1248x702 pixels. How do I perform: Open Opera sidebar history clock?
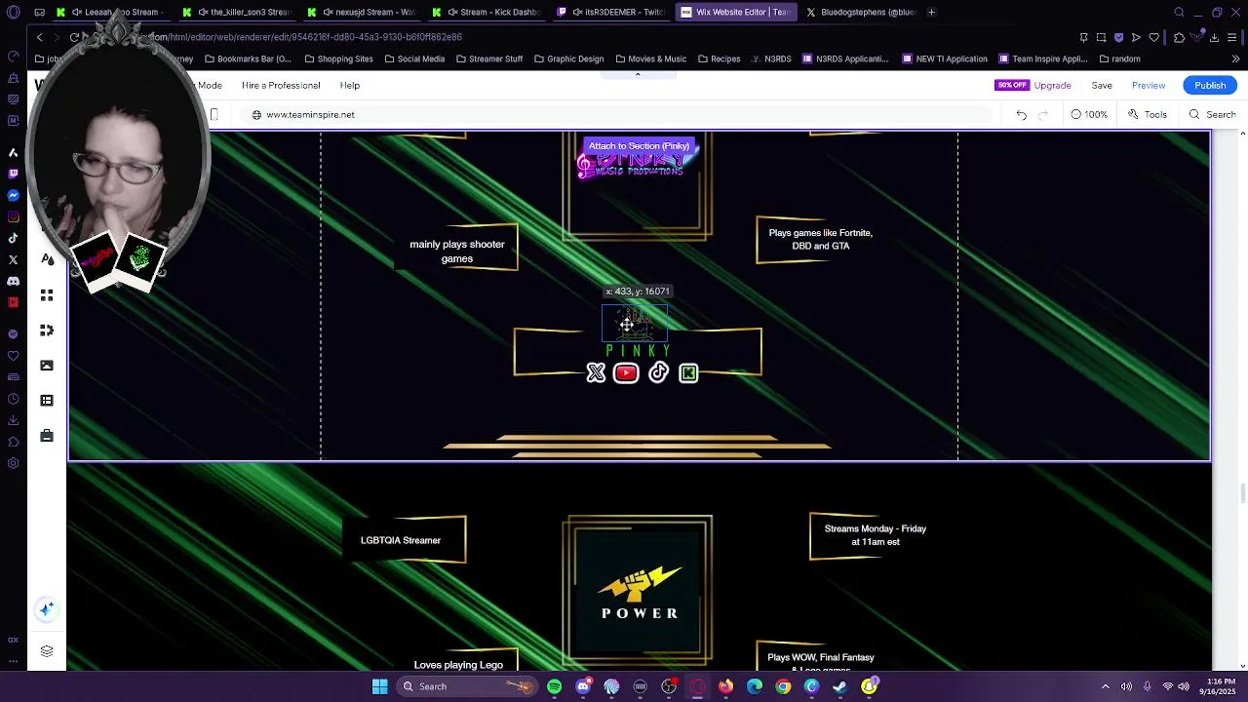pos(13,399)
